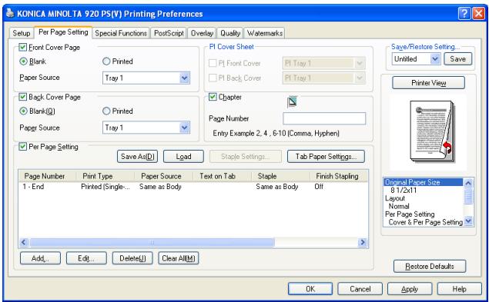Toggle the Back Cover Page checkbox
489x302 pixels.
click(23, 97)
